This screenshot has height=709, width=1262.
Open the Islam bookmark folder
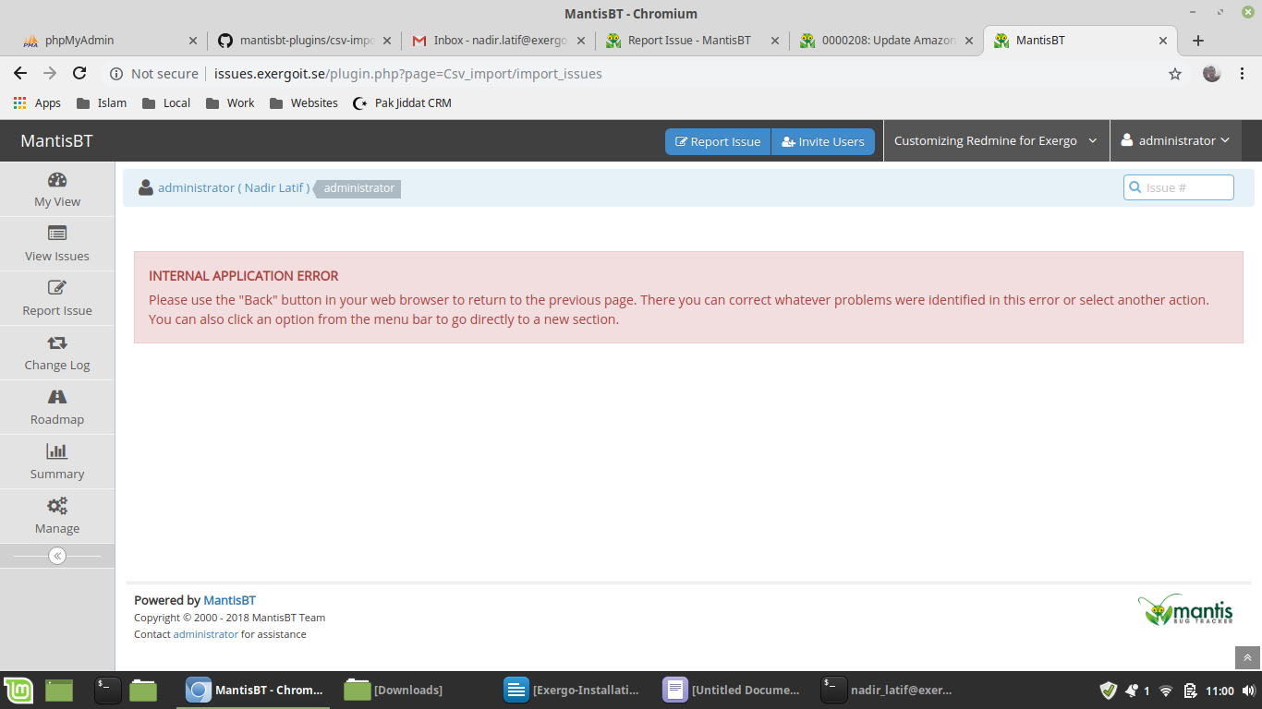(102, 103)
